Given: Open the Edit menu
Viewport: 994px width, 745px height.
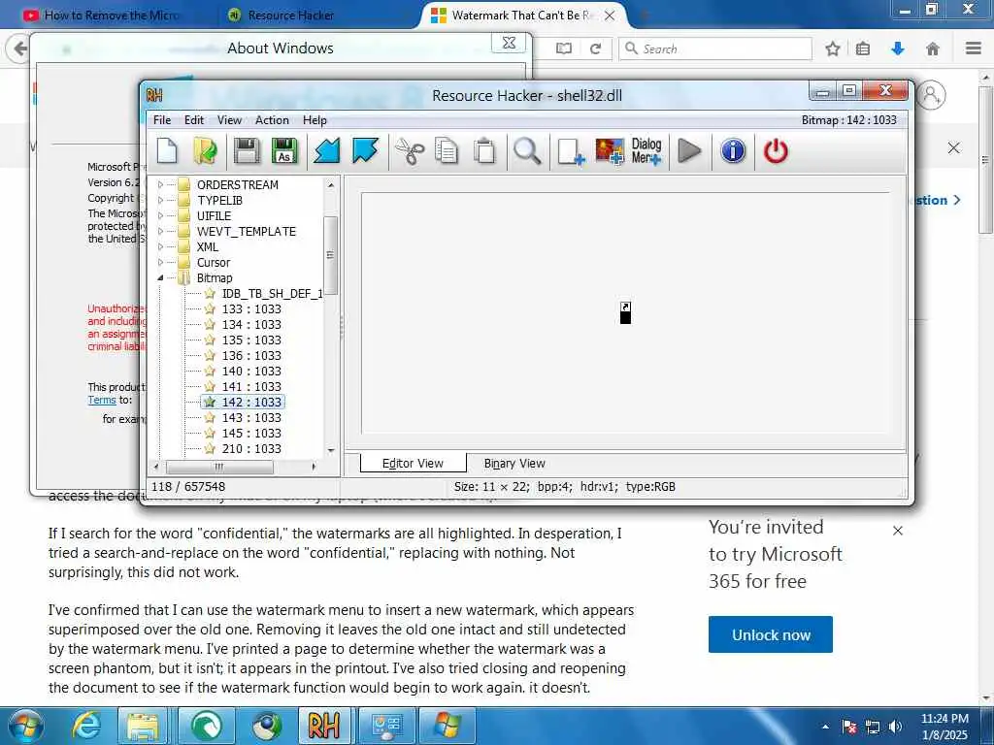Looking at the screenshot, I should click(194, 120).
